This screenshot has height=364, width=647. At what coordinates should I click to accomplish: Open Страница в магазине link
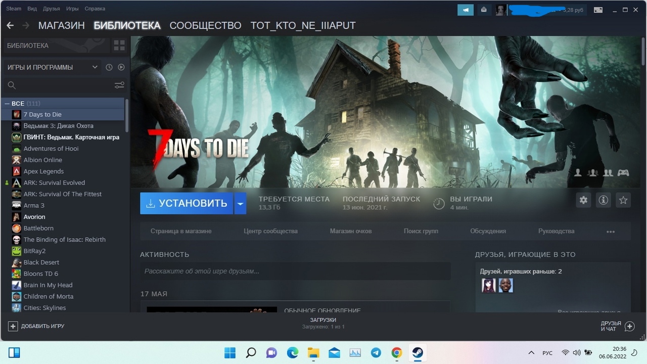181,231
